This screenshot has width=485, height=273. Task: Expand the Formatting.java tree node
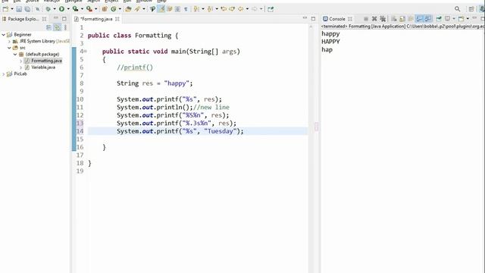(20, 61)
